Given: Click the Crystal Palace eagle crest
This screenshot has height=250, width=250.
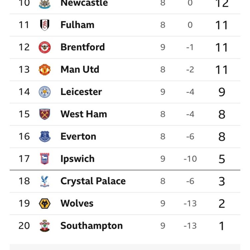Looking at the screenshot, I should pos(45,181).
